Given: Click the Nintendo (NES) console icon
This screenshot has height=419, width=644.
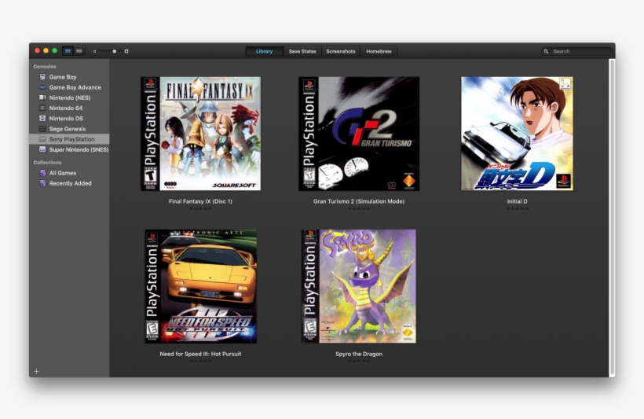Looking at the screenshot, I should (x=42, y=97).
